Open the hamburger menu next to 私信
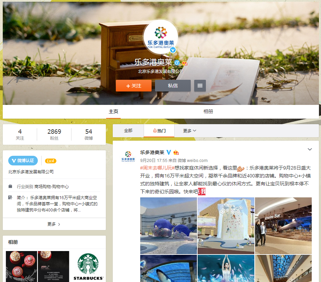 (200, 86)
